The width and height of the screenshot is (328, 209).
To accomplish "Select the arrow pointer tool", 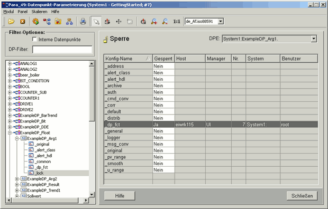I will point(96,21).
